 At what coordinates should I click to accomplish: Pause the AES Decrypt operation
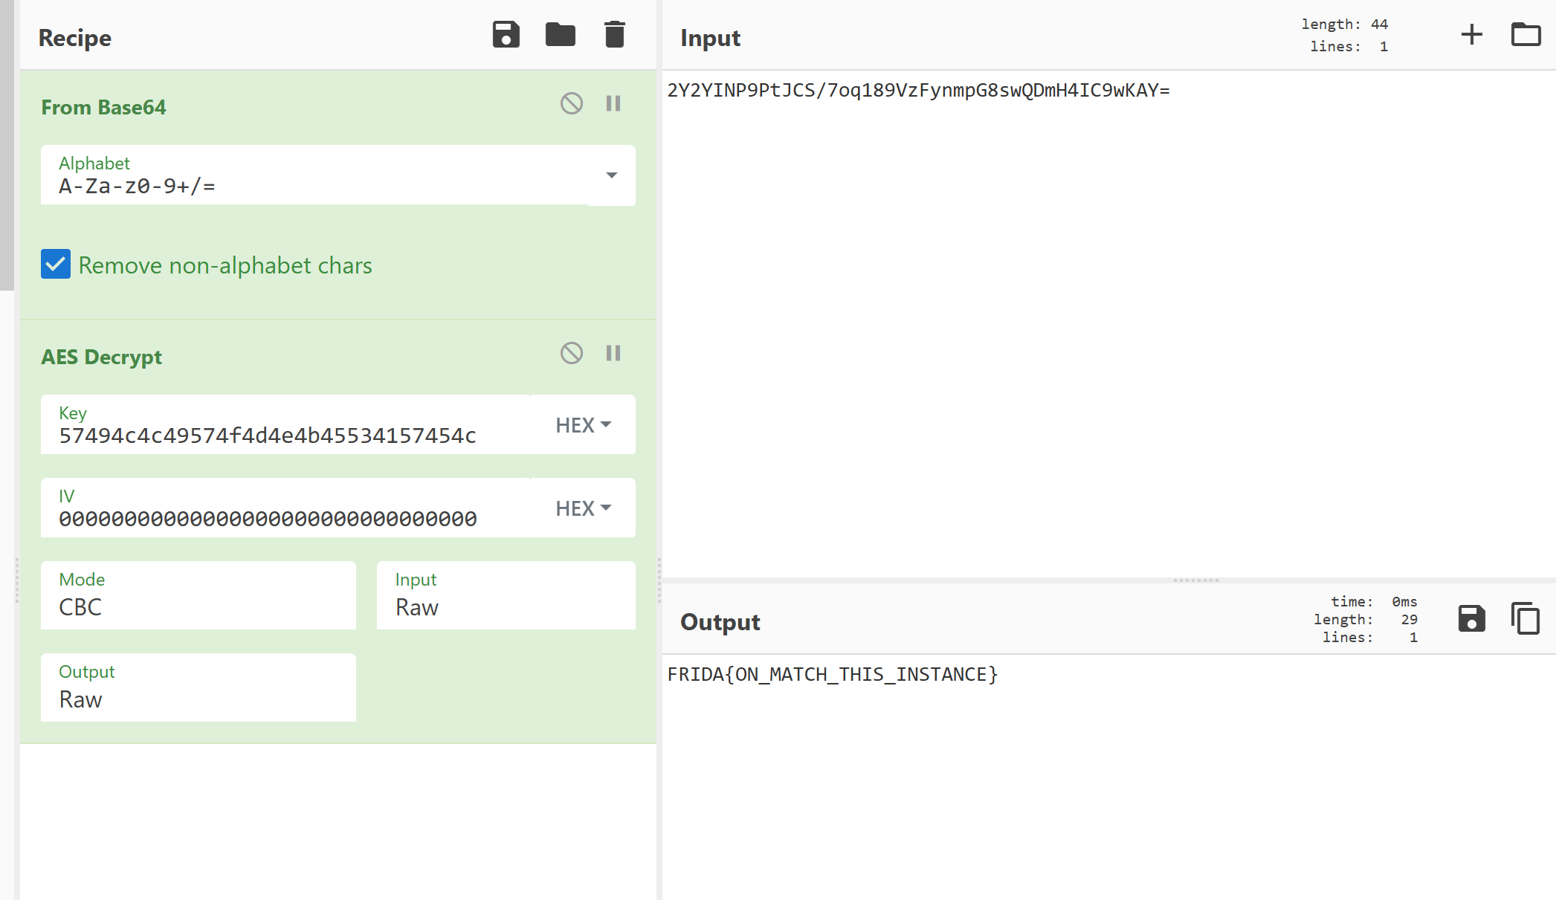click(x=613, y=353)
